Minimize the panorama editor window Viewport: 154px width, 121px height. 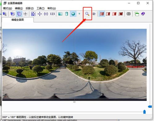[129, 3]
